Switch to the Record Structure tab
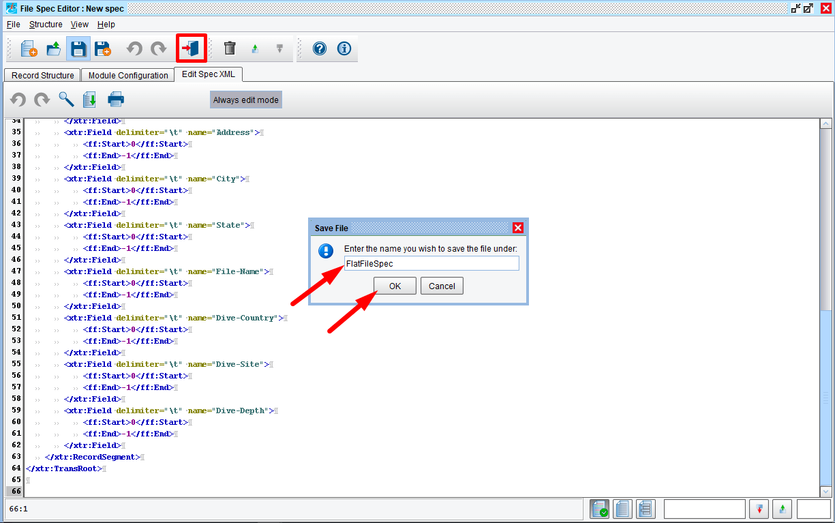 tap(42, 76)
